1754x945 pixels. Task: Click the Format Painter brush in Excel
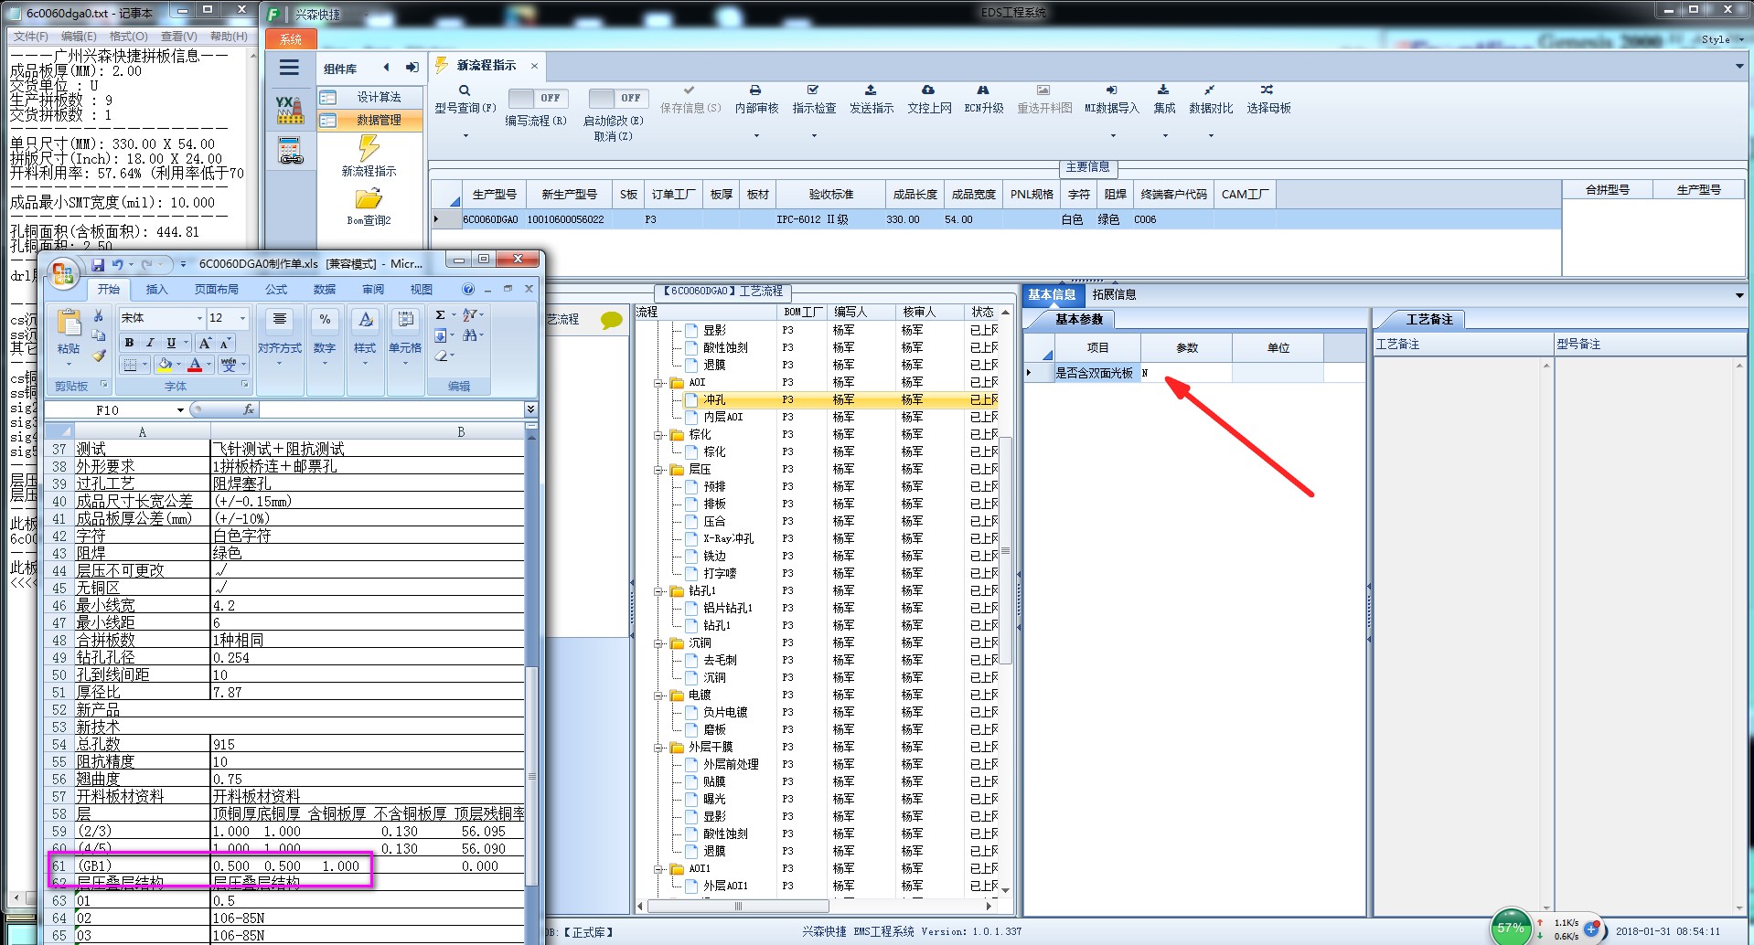(x=98, y=355)
